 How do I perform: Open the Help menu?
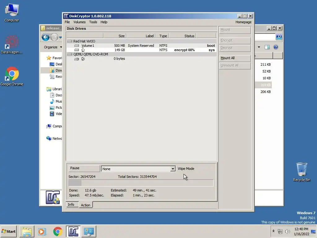click(104, 22)
